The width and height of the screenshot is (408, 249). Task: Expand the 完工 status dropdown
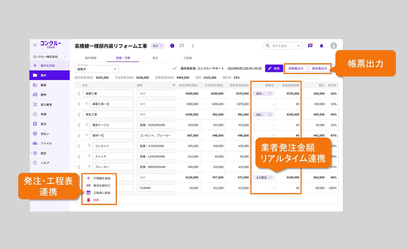click(158, 46)
